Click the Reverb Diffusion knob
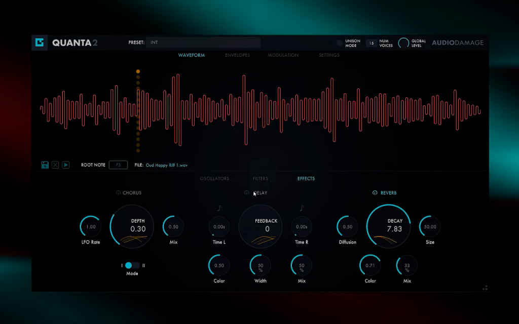 (x=348, y=226)
